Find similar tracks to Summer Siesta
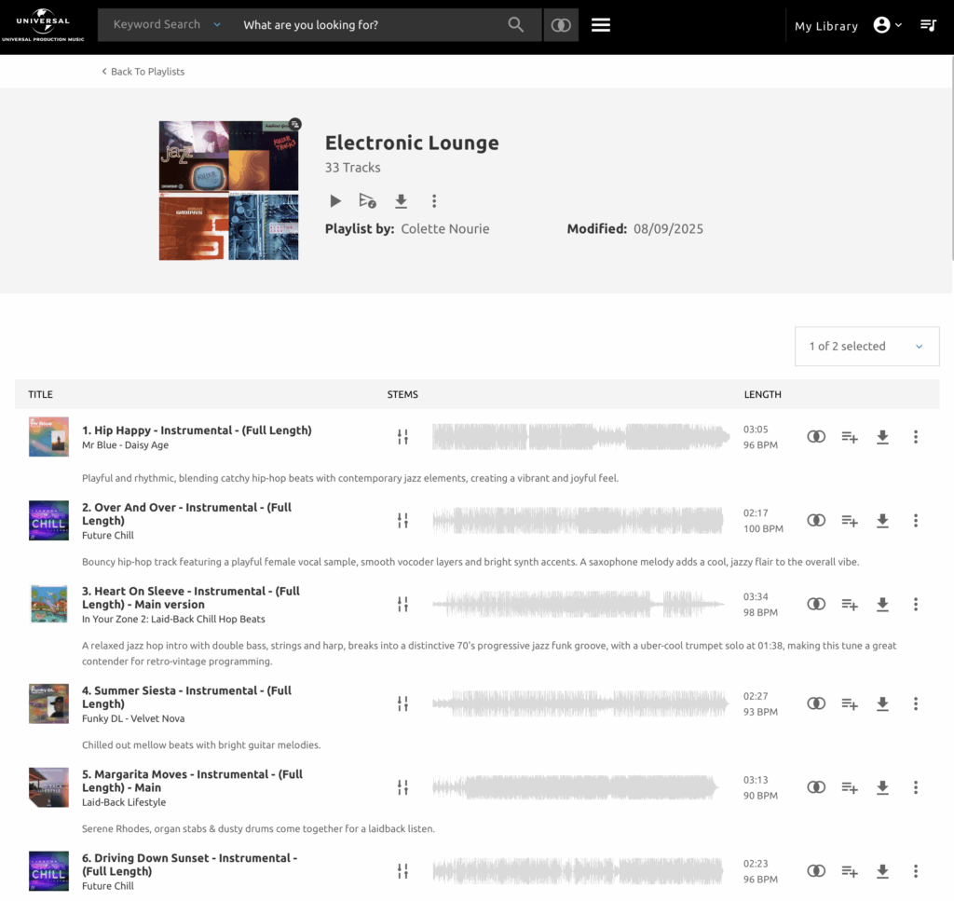This screenshot has width=954, height=901. click(x=816, y=703)
